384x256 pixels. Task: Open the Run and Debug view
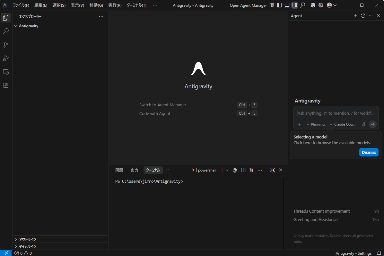pyautogui.click(x=6, y=58)
